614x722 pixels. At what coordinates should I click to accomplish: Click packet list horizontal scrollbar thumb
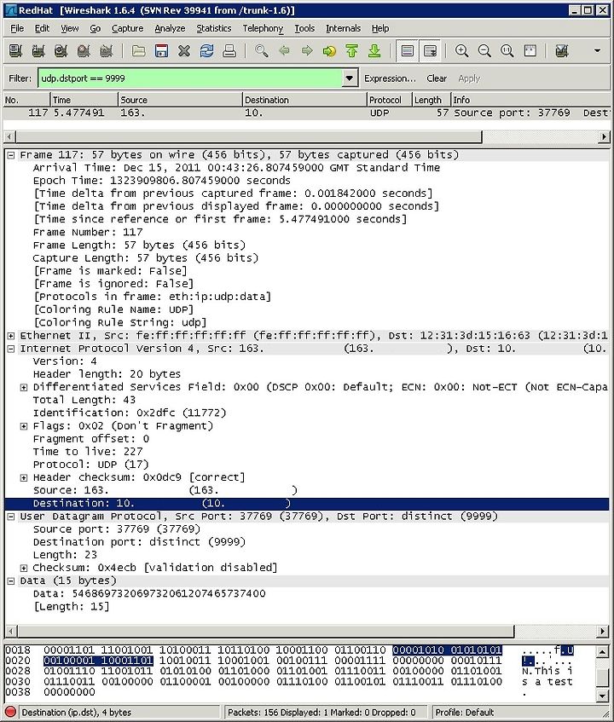[249, 136]
